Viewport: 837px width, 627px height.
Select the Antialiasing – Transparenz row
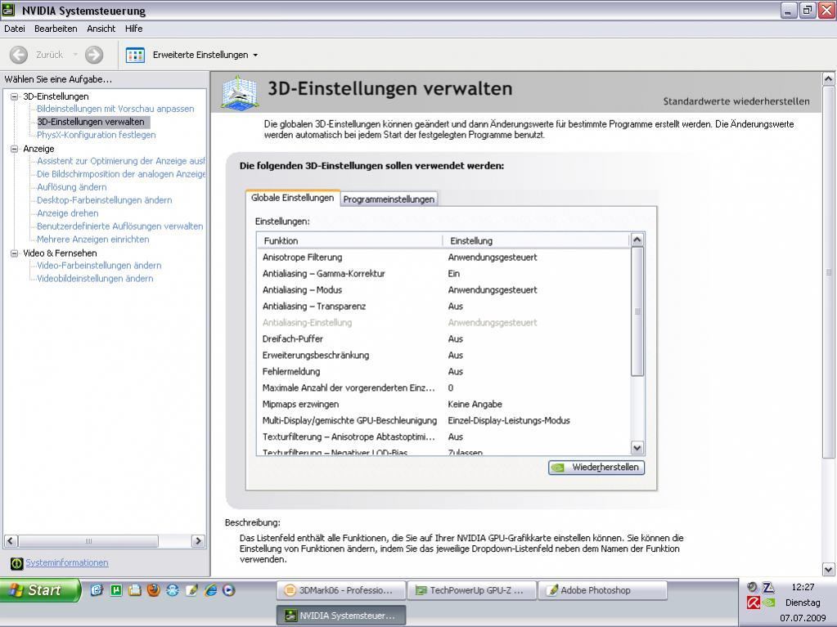click(443, 307)
